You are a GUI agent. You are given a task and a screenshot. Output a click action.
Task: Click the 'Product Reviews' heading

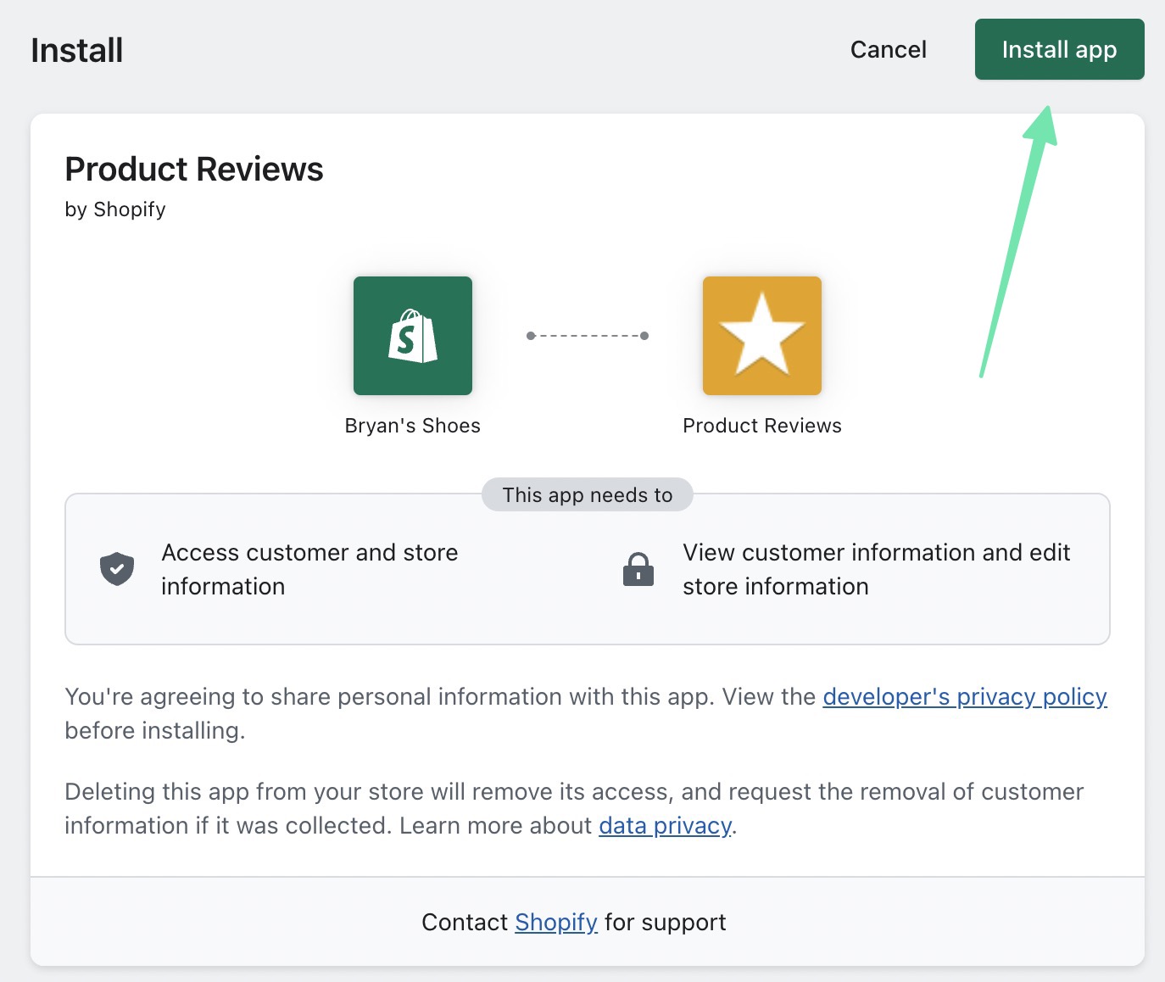pos(194,169)
